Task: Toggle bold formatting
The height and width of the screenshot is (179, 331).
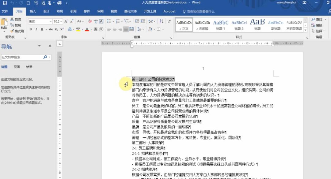Action: [x=31, y=29]
